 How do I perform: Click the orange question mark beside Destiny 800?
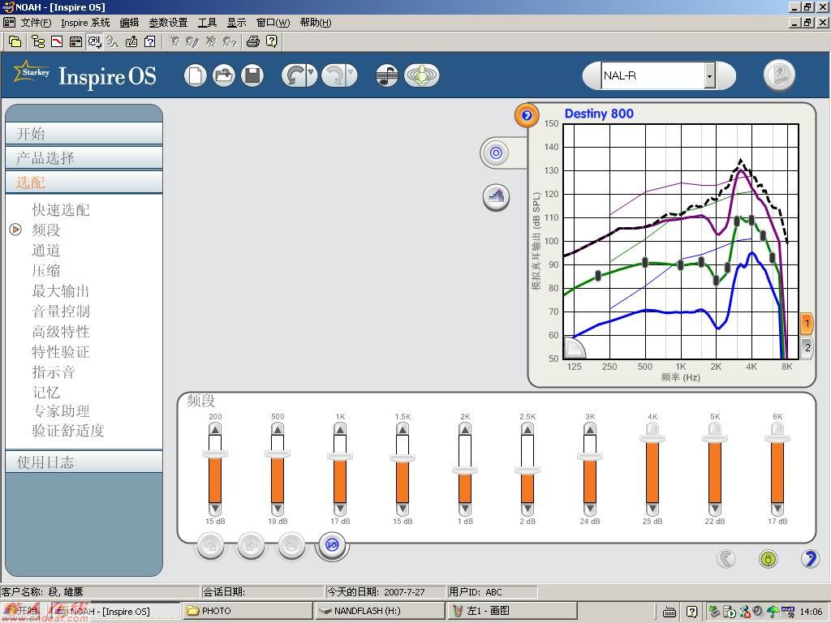(526, 115)
